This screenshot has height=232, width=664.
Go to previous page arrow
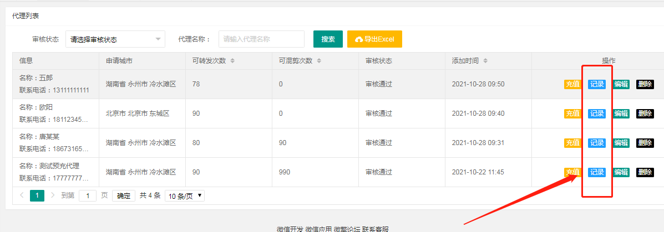[x=22, y=195]
